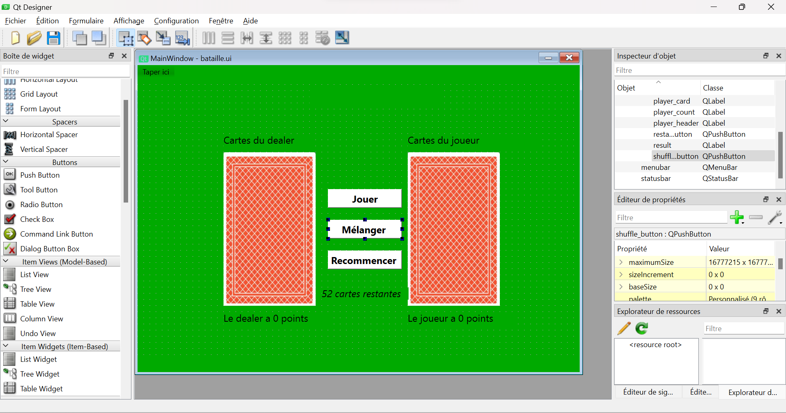The height and width of the screenshot is (413, 786).
Task: Click the green reload resources icon
Action: 641,328
